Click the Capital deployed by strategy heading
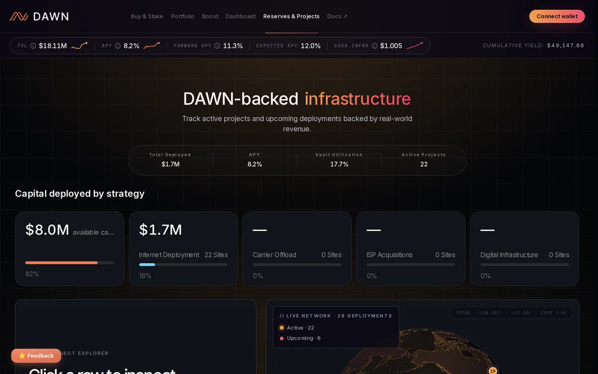Image resolution: width=598 pixels, height=374 pixels. [80, 193]
